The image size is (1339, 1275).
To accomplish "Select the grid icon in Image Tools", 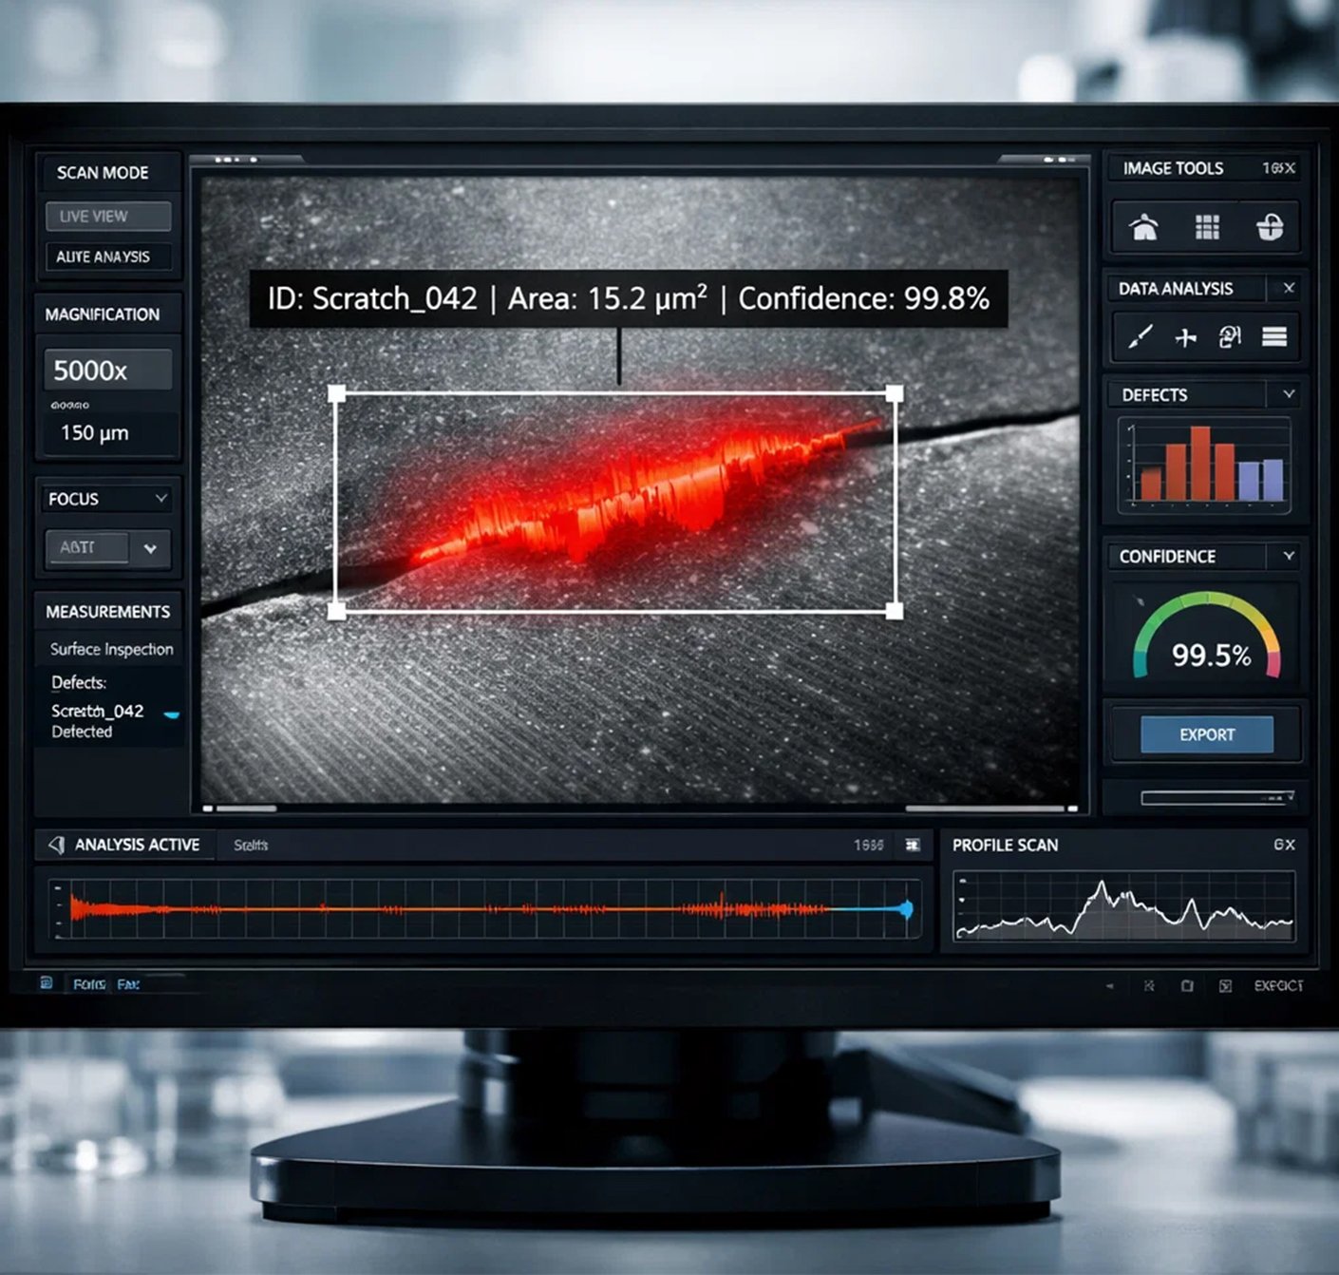I will tap(1207, 227).
